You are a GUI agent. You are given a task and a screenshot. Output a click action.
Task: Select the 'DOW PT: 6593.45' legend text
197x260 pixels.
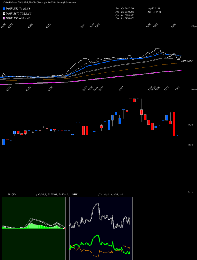18,18
